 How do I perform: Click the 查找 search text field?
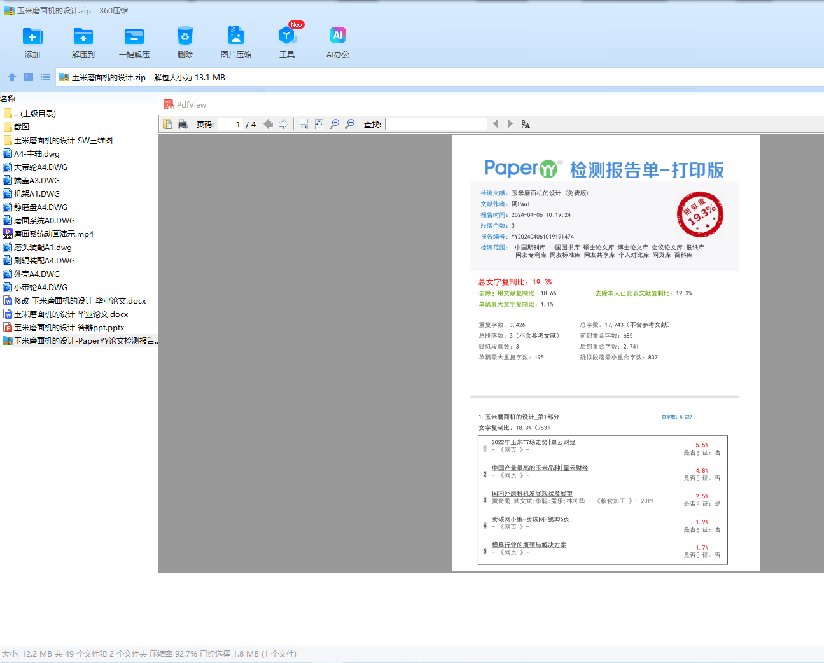(436, 124)
